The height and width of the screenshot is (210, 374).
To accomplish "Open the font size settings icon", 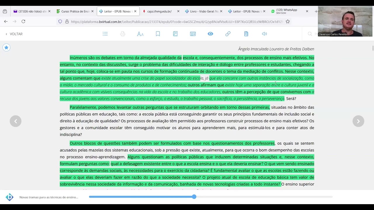I will pyautogui.click(x=140, y=34).
